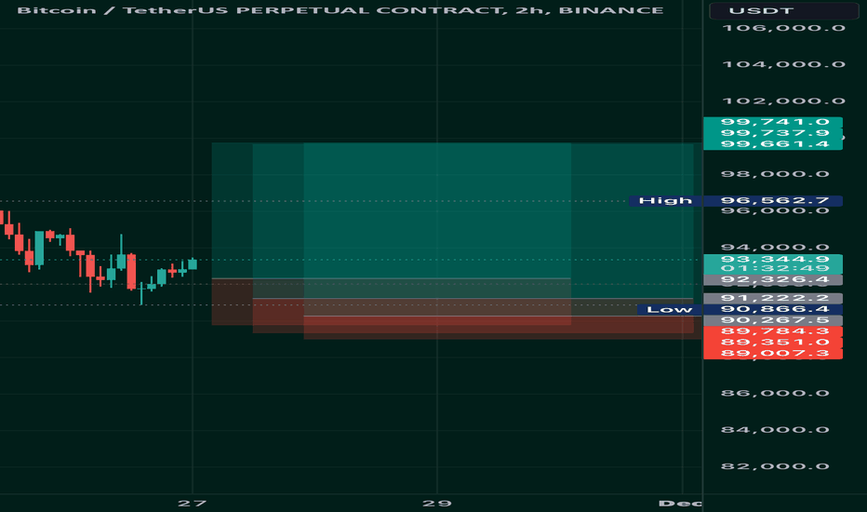867x512 pixels.
Task: Click the 89,784.3 stop-loss price tag
Action: [773, 331]
